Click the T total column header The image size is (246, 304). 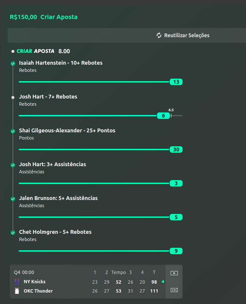[x=154, y=272]
